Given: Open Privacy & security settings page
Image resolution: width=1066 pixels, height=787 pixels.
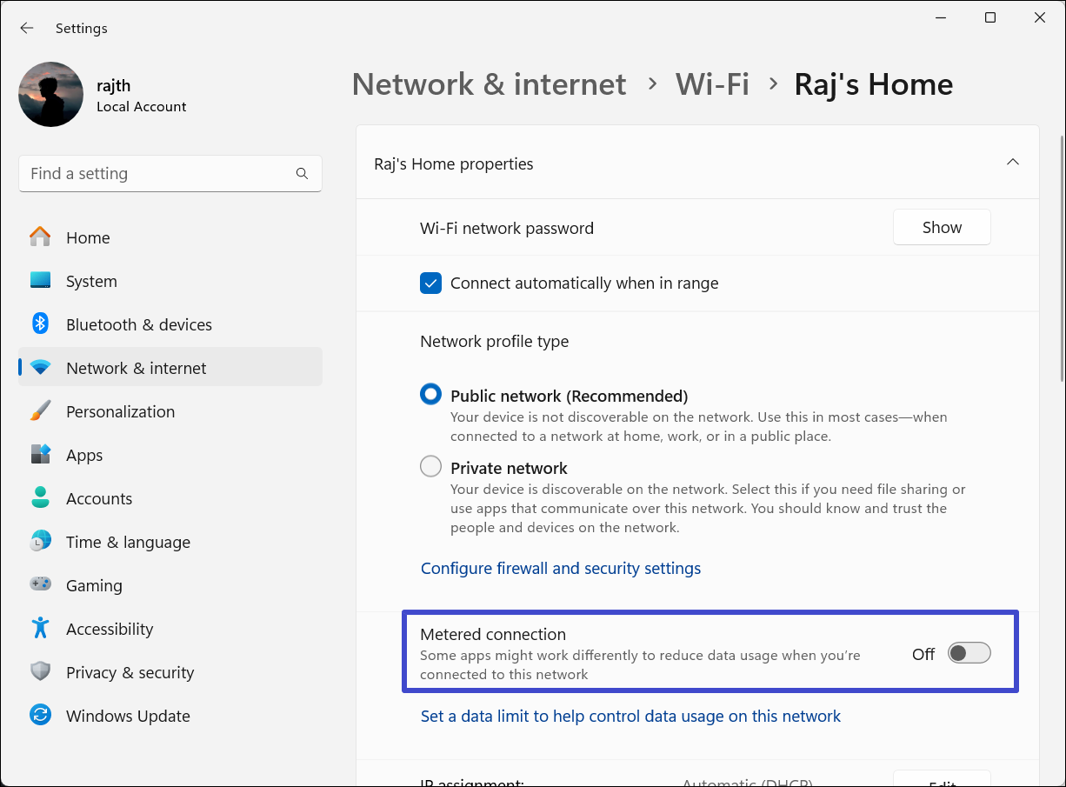Looking at the screenshot, I should [130, 672].
